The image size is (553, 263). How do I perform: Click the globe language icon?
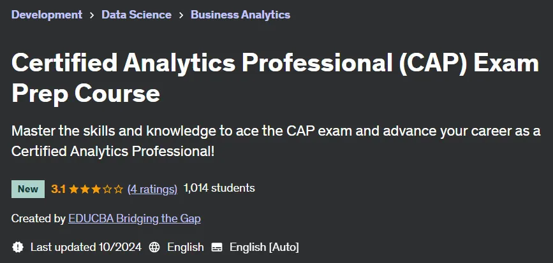(x=154, y=247)
